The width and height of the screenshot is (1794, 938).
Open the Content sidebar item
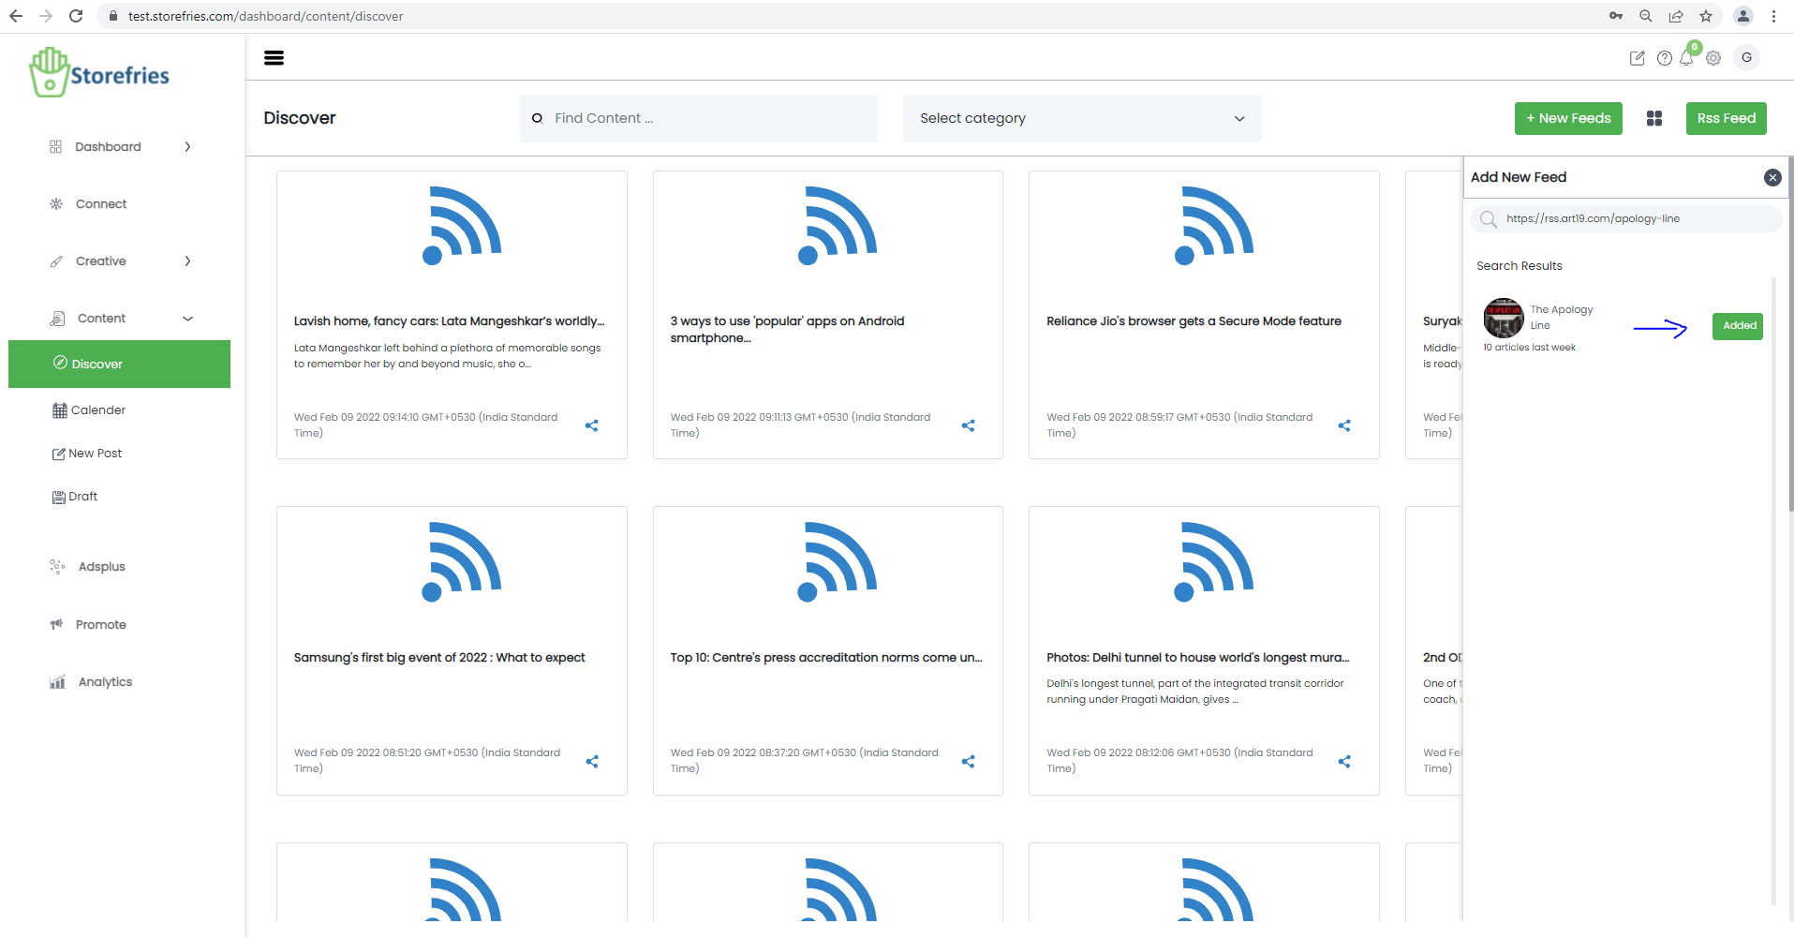point(101,319)
